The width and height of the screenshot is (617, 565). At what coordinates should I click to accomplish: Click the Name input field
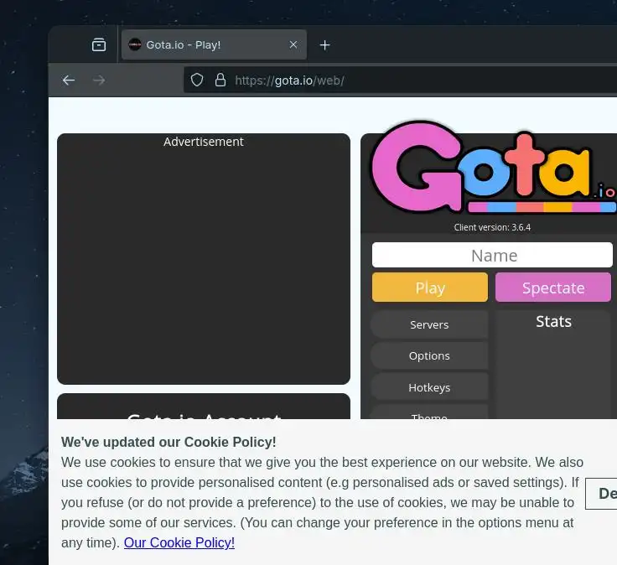[492, 255]
